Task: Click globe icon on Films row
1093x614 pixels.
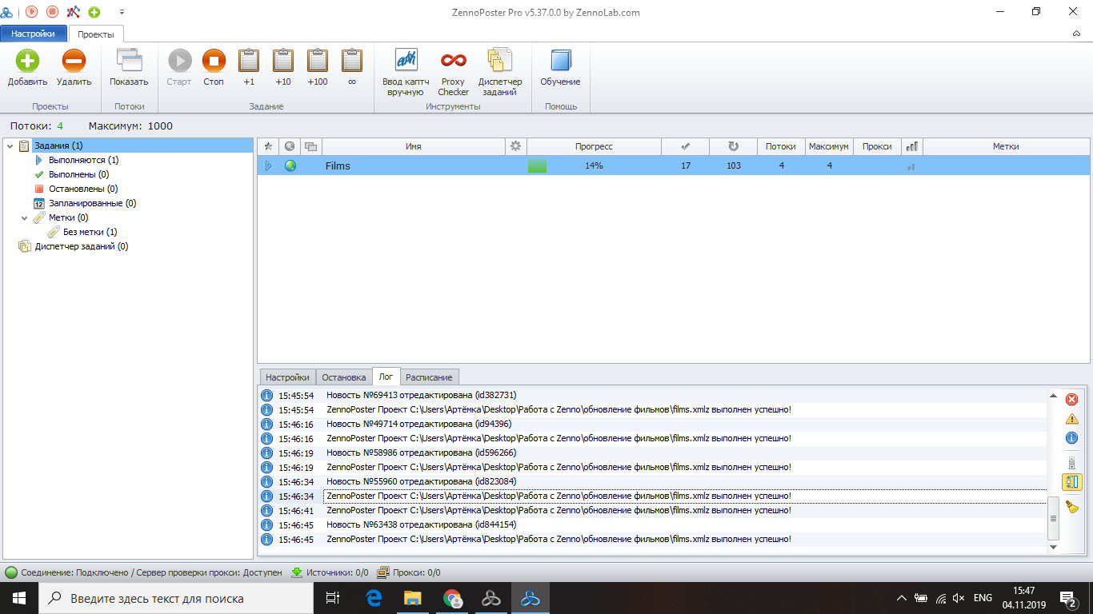Action: click(290, 165)
